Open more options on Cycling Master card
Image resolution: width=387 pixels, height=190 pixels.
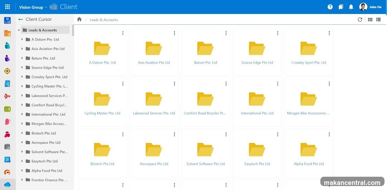tap(123, 84)
